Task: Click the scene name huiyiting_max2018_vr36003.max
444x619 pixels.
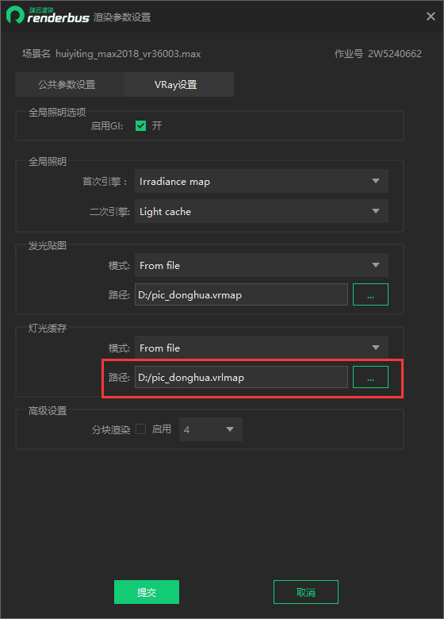Action: [128, 54]
